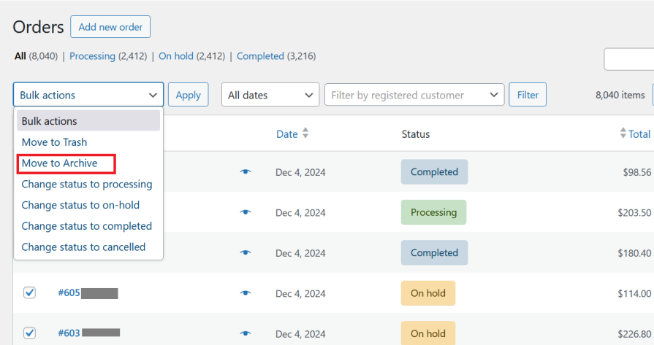
Task: Choose Move to Archive from the list
Action: (x=59, y=163)
